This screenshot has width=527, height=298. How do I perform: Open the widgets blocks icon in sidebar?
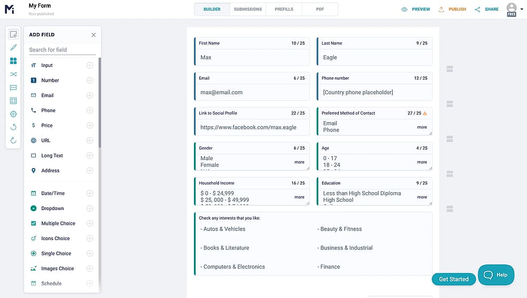(14, 61)
